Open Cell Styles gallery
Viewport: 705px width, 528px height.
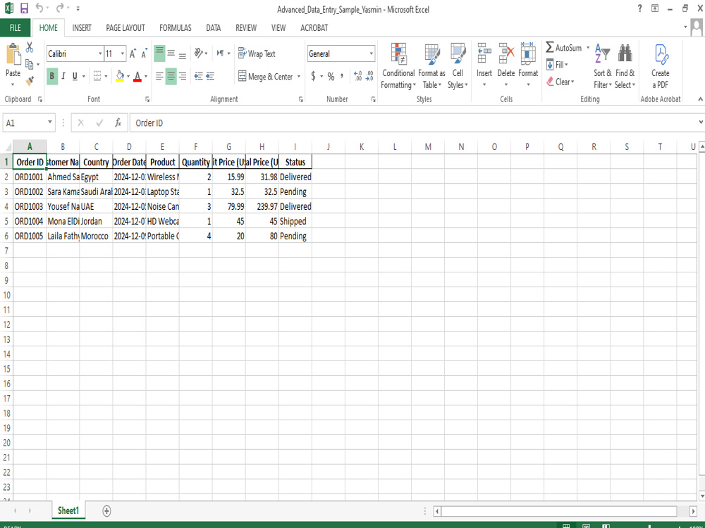[458, 66]
